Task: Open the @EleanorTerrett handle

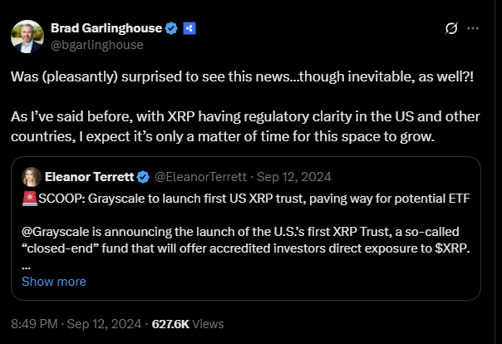Action: point(201,177)
